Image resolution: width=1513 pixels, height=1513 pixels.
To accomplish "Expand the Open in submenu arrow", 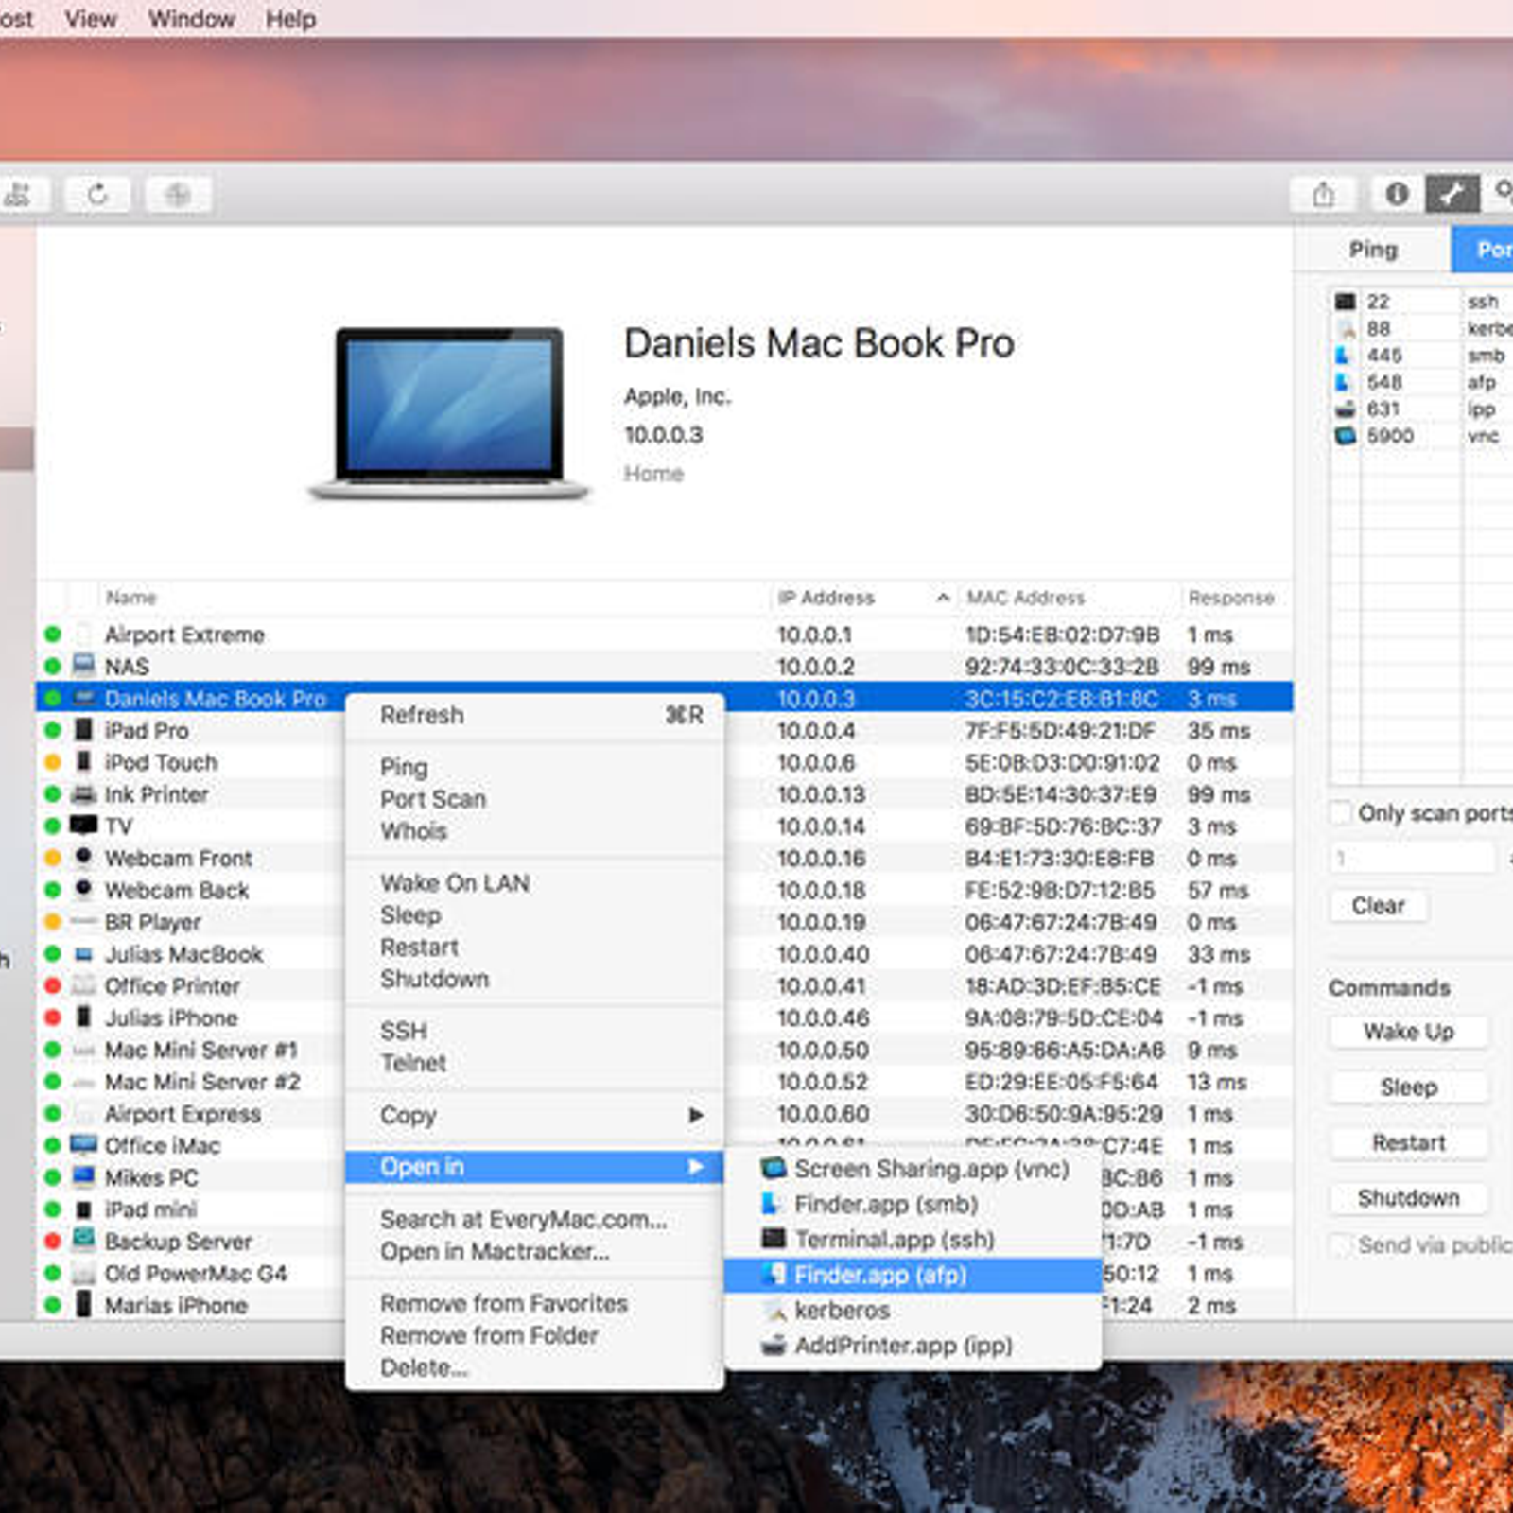I will click(x=696, y=1167).
